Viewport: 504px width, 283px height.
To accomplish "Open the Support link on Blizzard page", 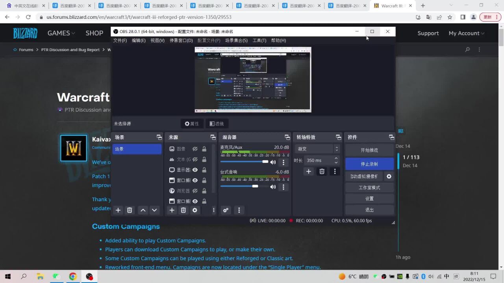I will click(428, 33).
